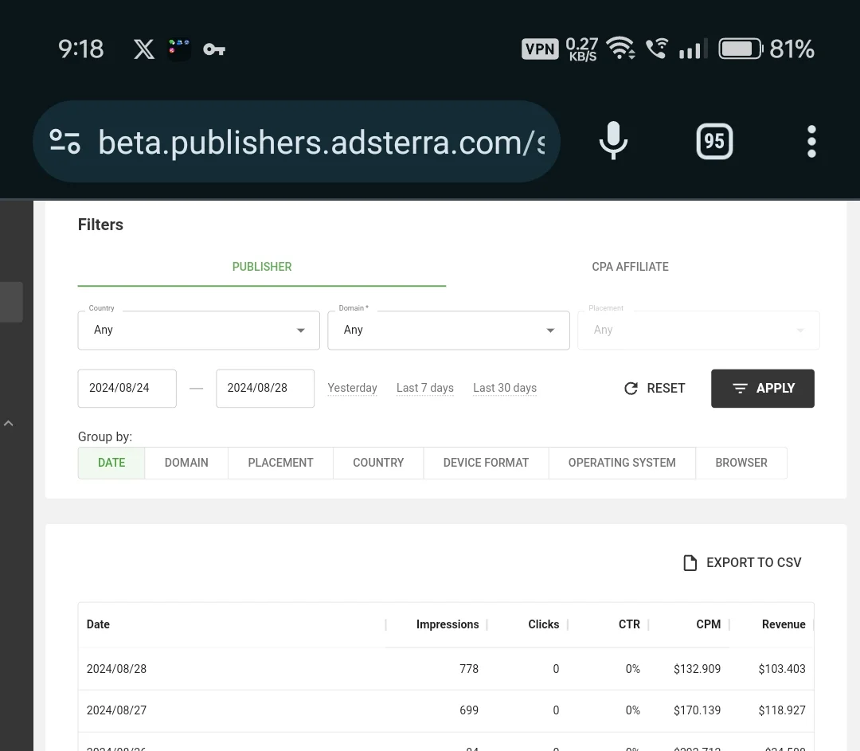Viewport: 860px width, 751px height.
Task: Tap the microphone voice search icon
Action: 612,141
